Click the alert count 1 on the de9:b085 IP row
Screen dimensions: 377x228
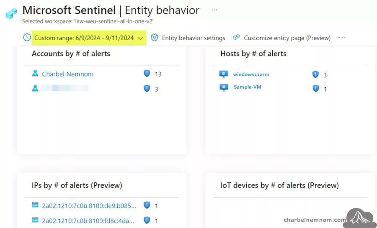pyautogui.click(x=157, y=206)
